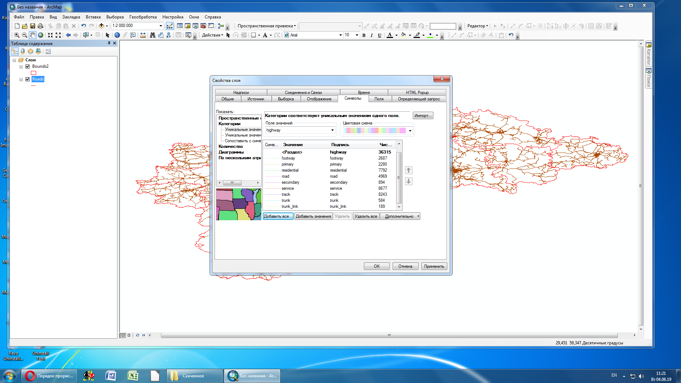Click the Find binoculars icon
The image size is (681, 383).
point(153,35)
